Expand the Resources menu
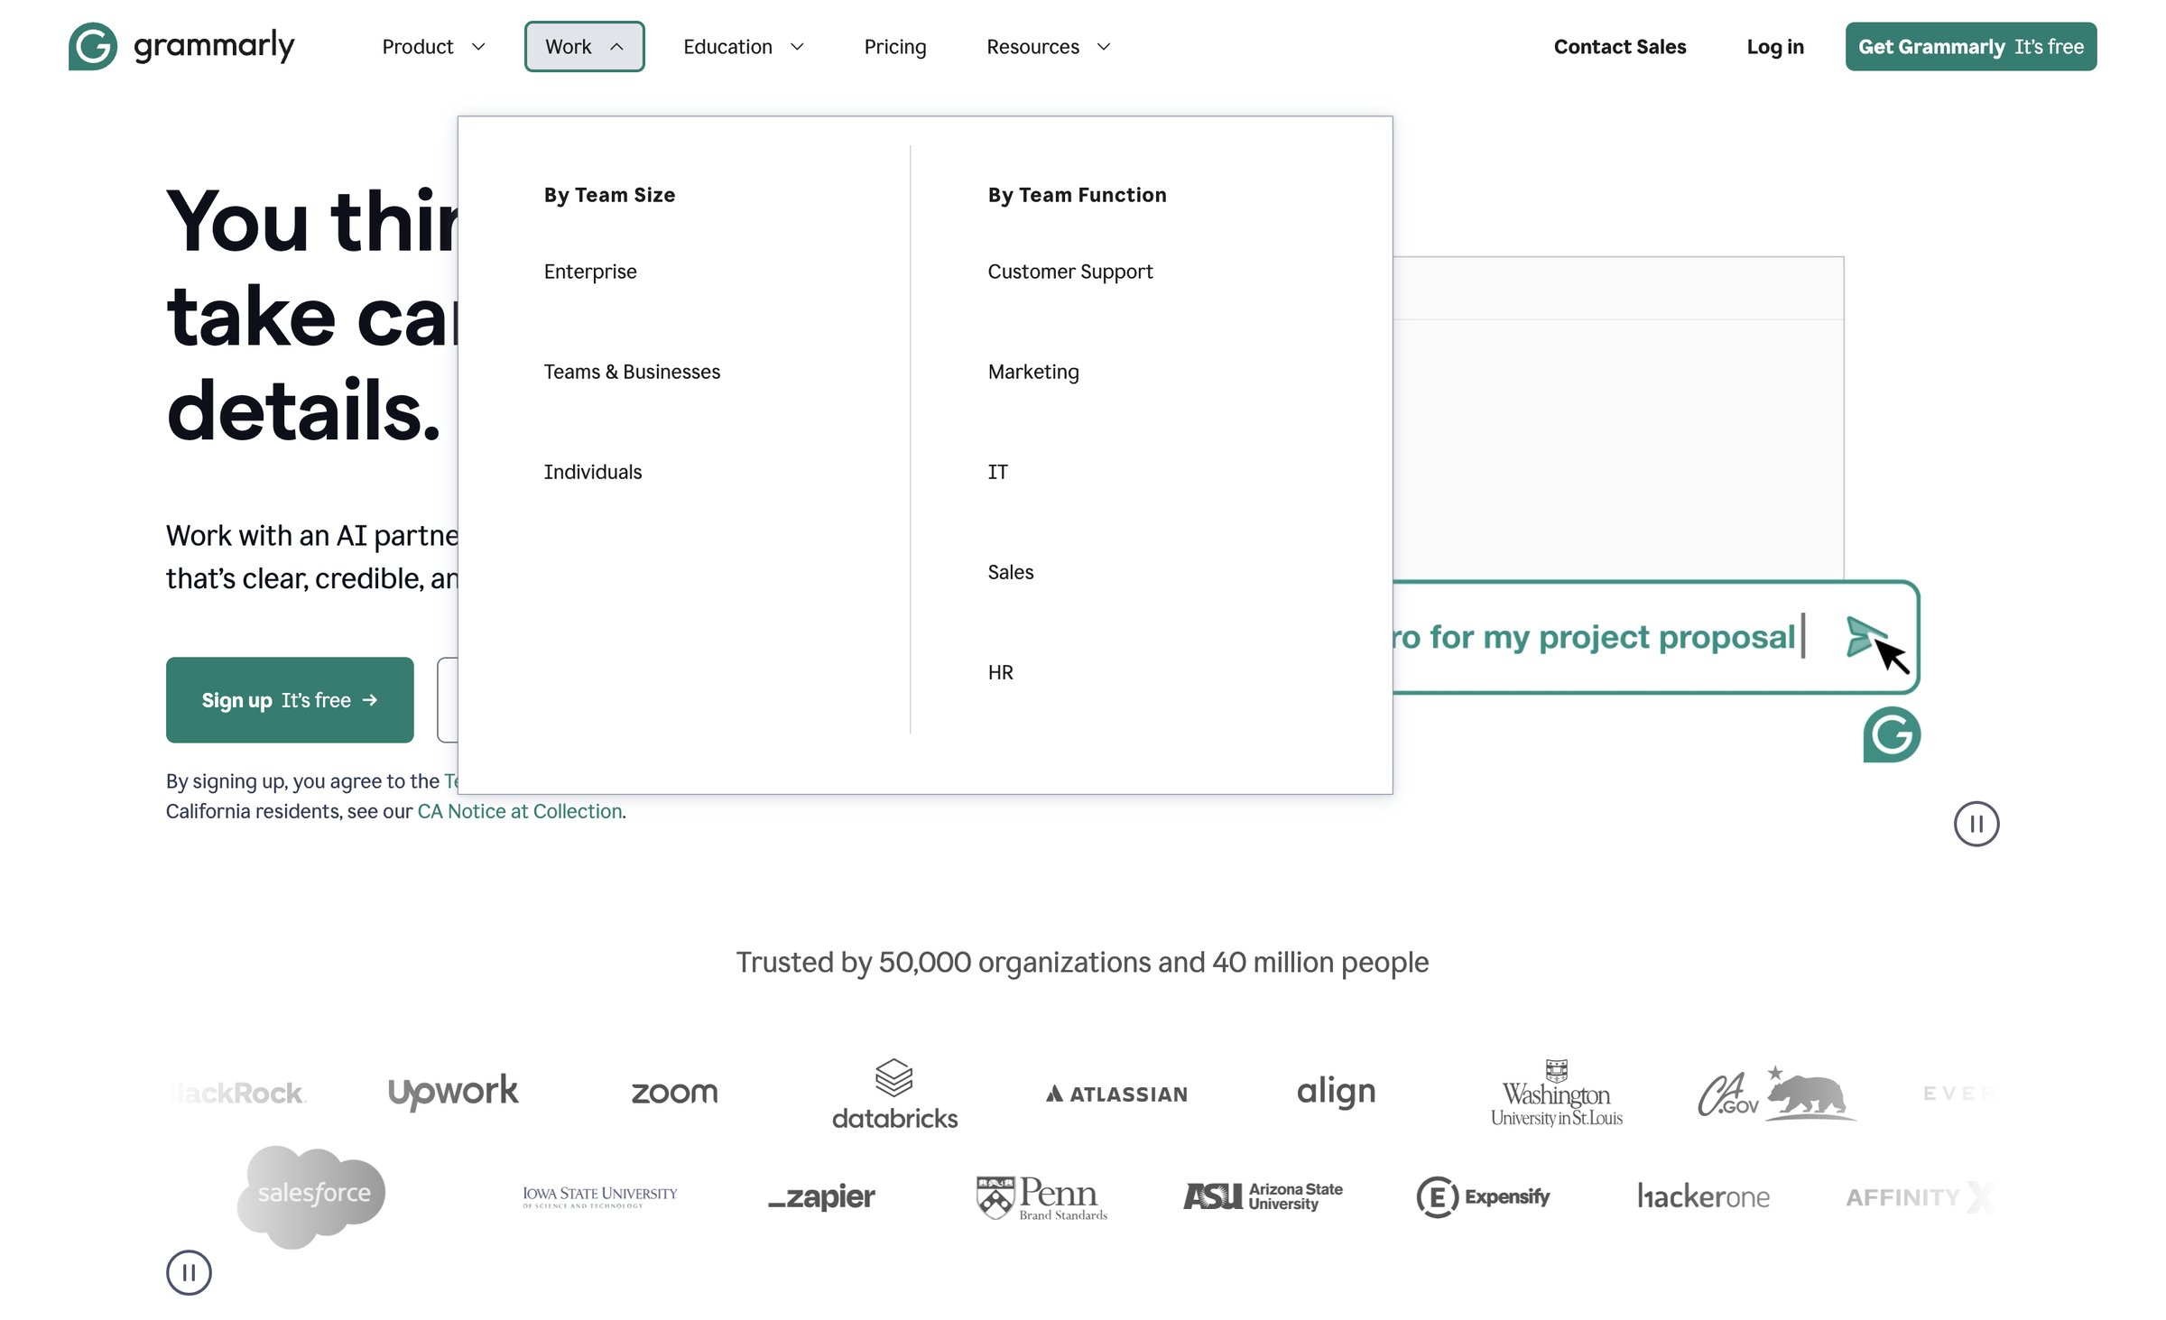This screenshot has height=1320, width=2166. [x=1048, y=47]
